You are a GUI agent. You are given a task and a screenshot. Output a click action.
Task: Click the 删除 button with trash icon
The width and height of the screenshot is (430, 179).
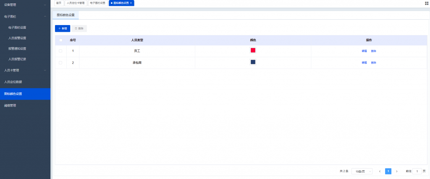pos(79,28)
